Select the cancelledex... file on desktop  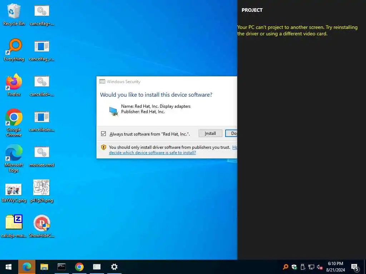pos(42,121)
